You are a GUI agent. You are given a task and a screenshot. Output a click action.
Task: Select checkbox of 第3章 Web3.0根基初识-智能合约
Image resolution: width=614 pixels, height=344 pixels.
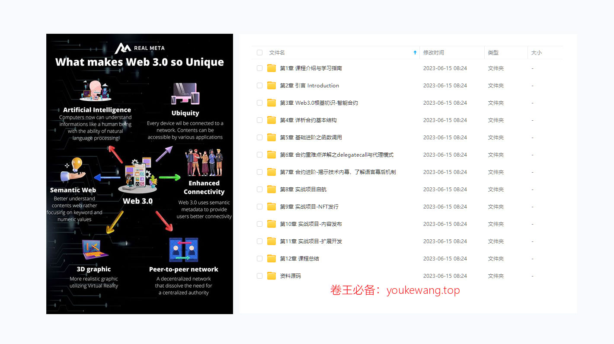[259, 103]
